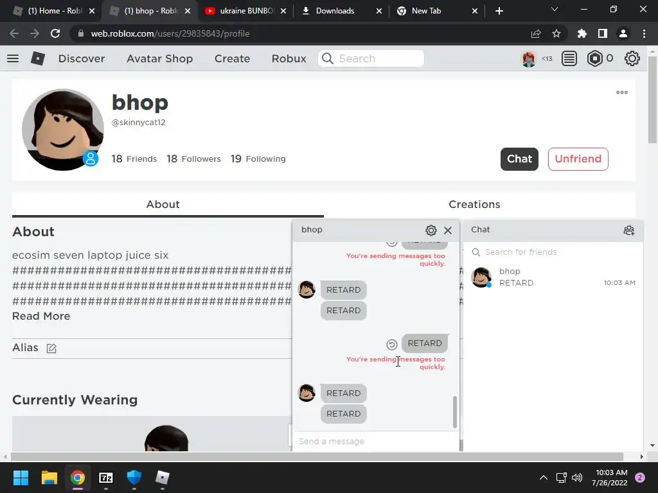
Task: Open the Chrome extensions puzzle icon
Action: (582, 33)
